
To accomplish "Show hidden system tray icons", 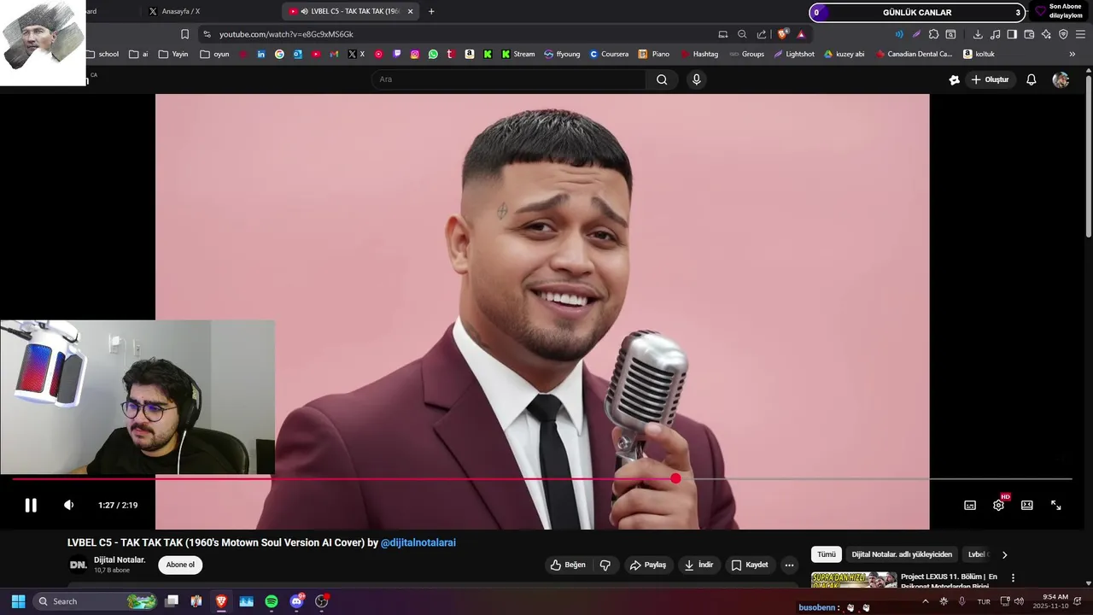I will [x=925, y=601].
